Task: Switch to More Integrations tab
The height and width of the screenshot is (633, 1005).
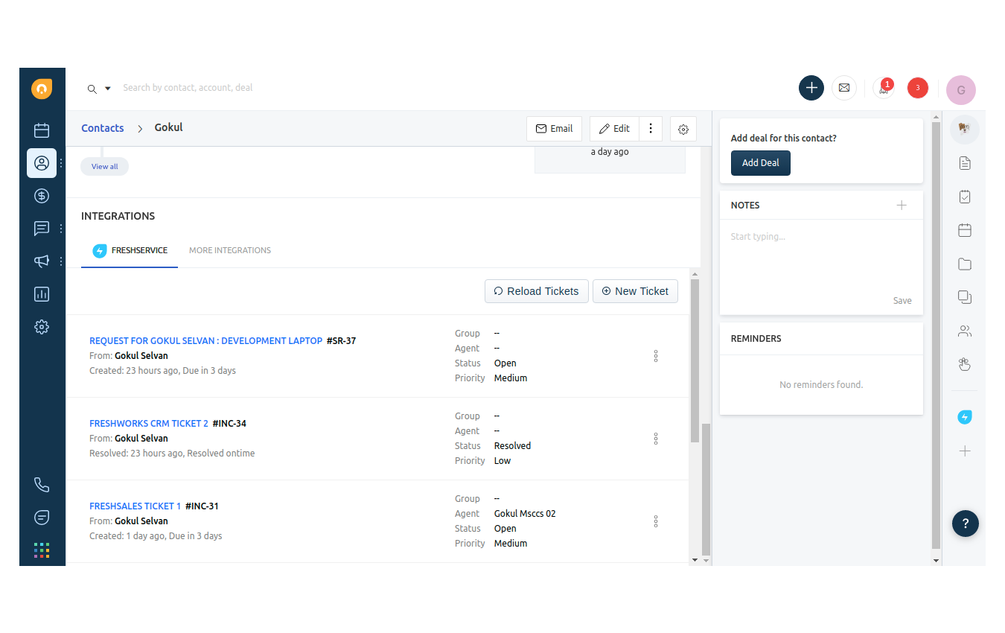Action: [x=230, y=250]
